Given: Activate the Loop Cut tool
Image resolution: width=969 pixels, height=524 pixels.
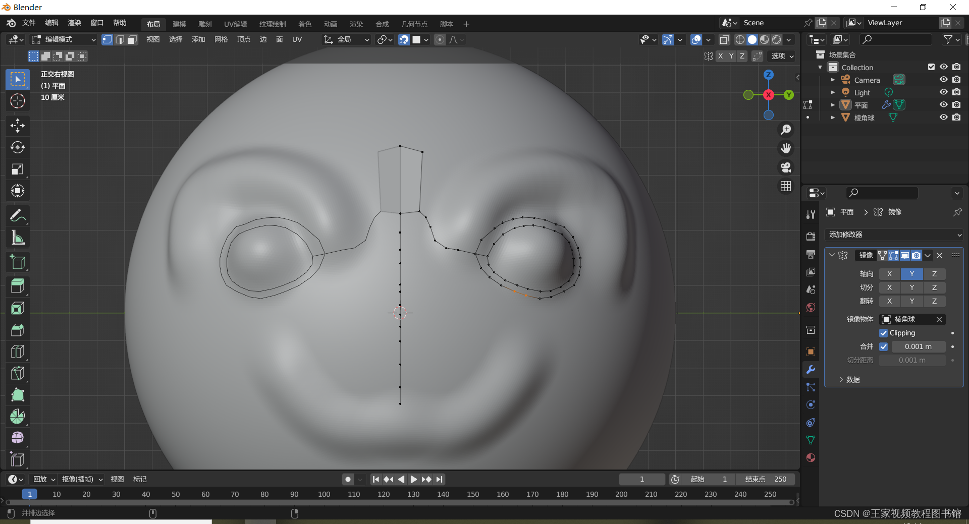Looking at the screenshot, I should point(18,352).
